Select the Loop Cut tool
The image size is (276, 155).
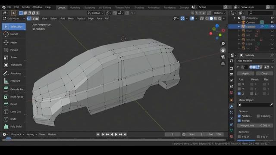pyautogui.click(x=14, y=112)
